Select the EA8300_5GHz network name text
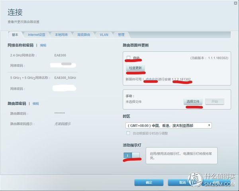Image resolution: width=239 pixels, height=191 pixels. [65, 78]
